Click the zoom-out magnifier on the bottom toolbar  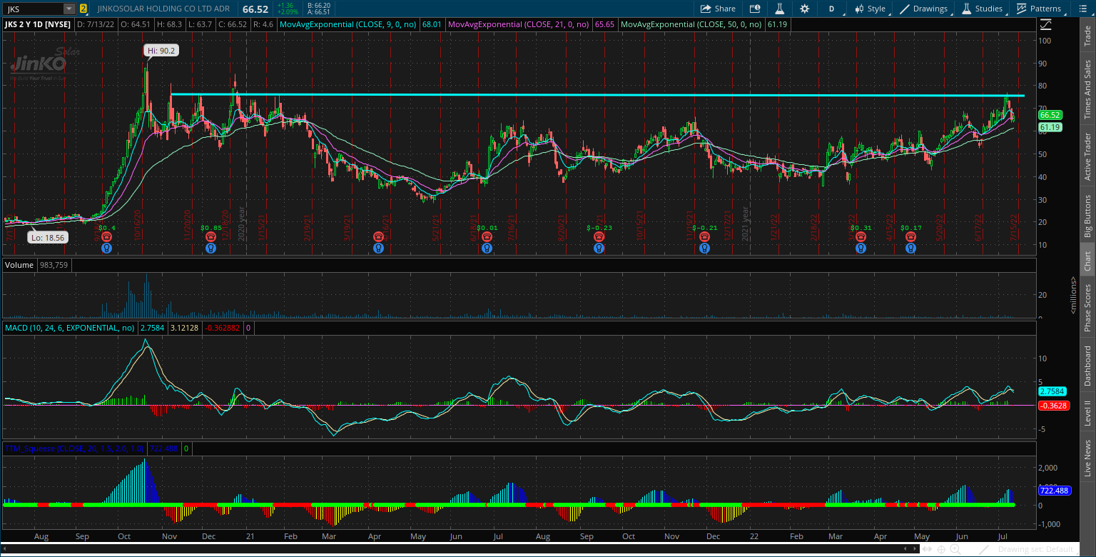[x=969, y=551]
